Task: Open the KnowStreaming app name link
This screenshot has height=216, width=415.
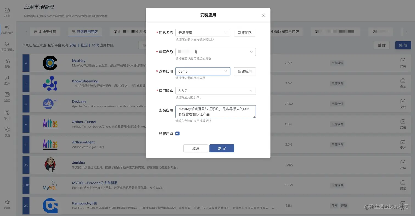Action: coord(85,81)
